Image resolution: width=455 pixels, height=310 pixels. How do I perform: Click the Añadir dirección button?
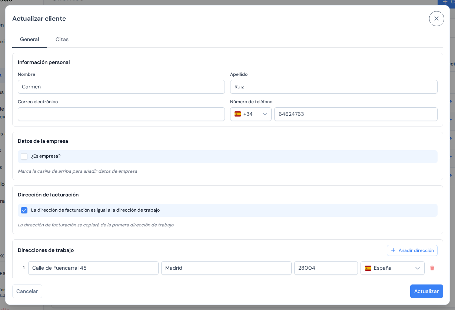(x=412, y=250)
